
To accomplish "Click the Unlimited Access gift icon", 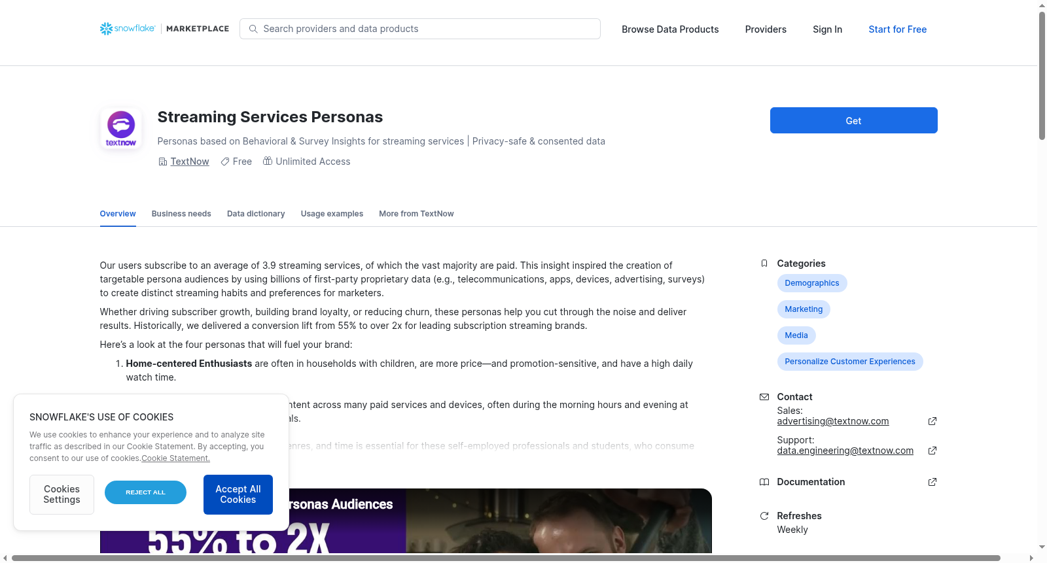I will (x=268, y=161).
